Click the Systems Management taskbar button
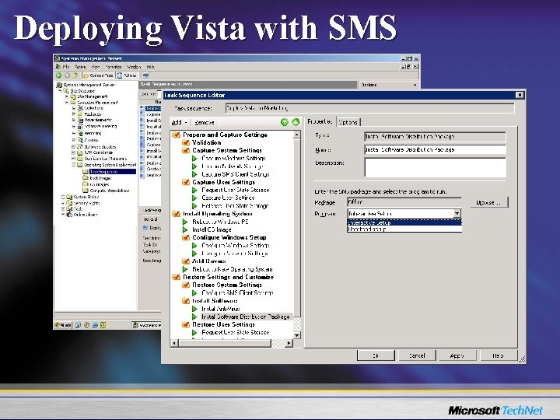The image size is (560, 420). pyautogui.click(x=146, y=325)
